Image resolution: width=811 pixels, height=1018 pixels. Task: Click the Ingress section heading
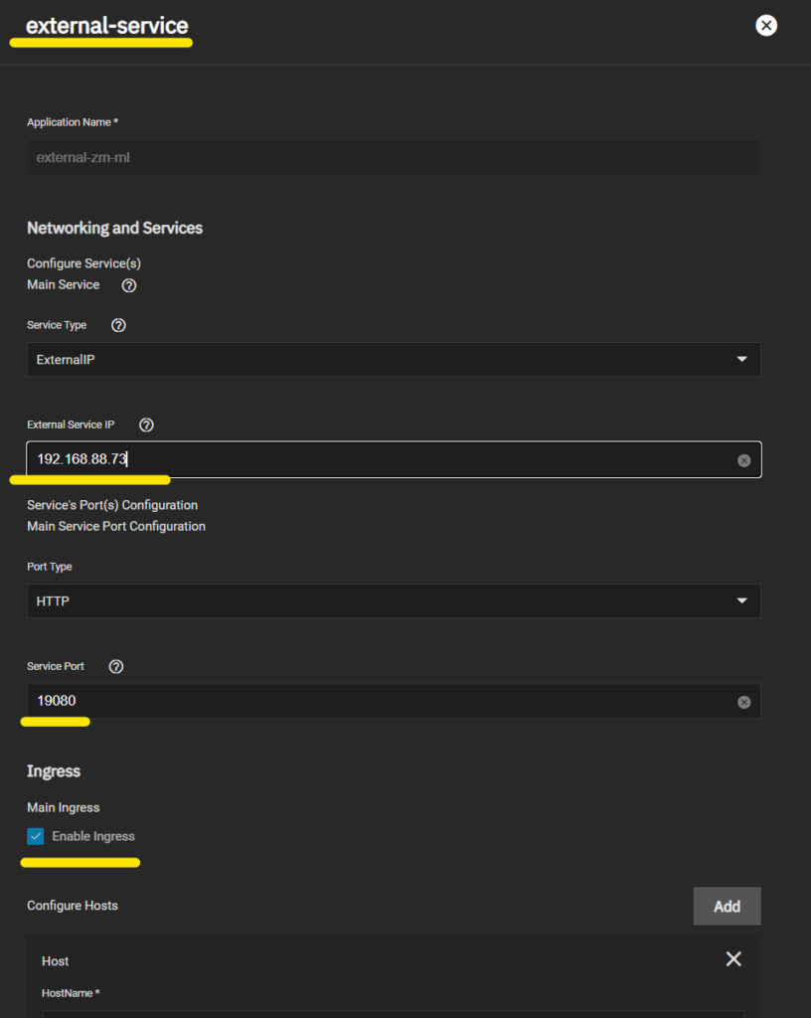click(54, 771)
